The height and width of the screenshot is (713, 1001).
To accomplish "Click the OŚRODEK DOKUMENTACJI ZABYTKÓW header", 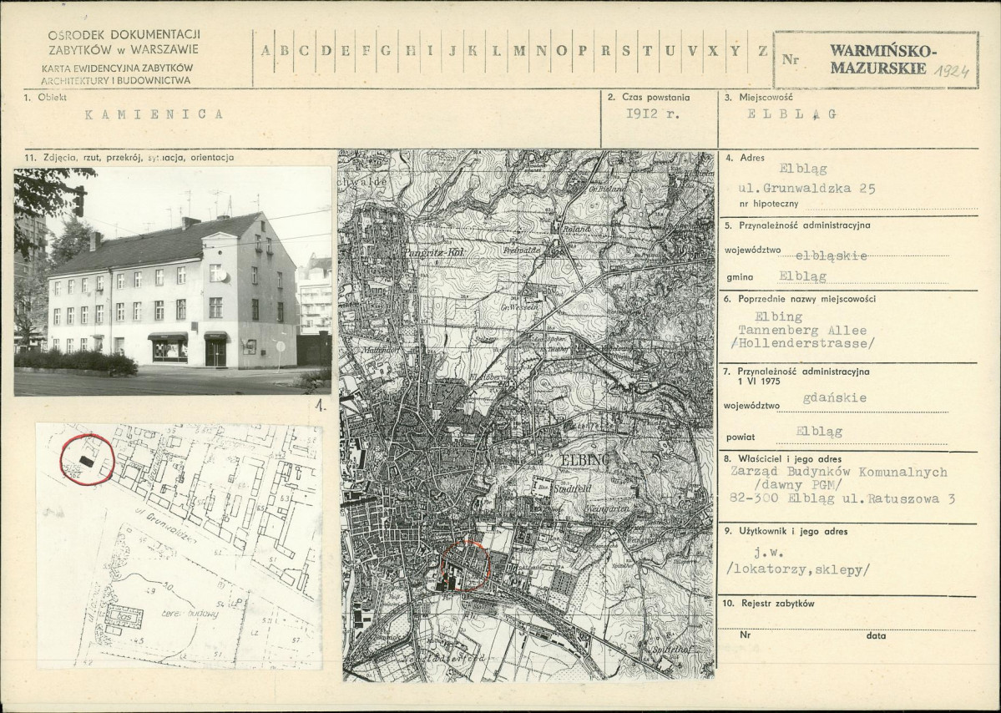I will [x=124, y=41].
